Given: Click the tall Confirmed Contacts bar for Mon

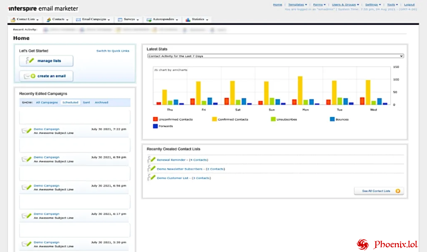Looking at the screenshot, I should pos(300,89).
